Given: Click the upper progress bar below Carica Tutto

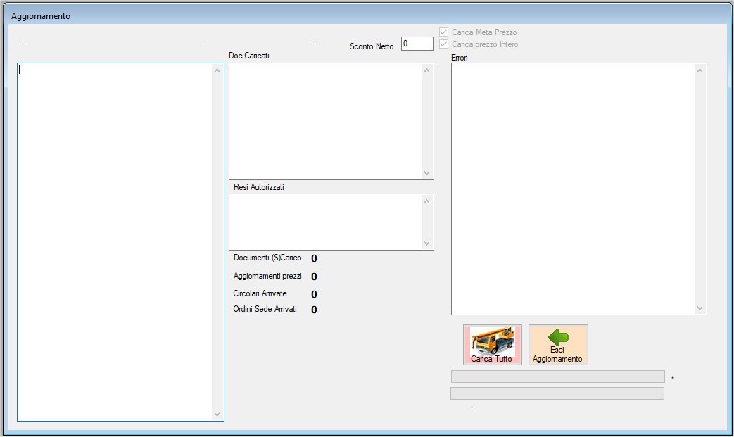Looking at the screenshot, I should coord(557,376).
